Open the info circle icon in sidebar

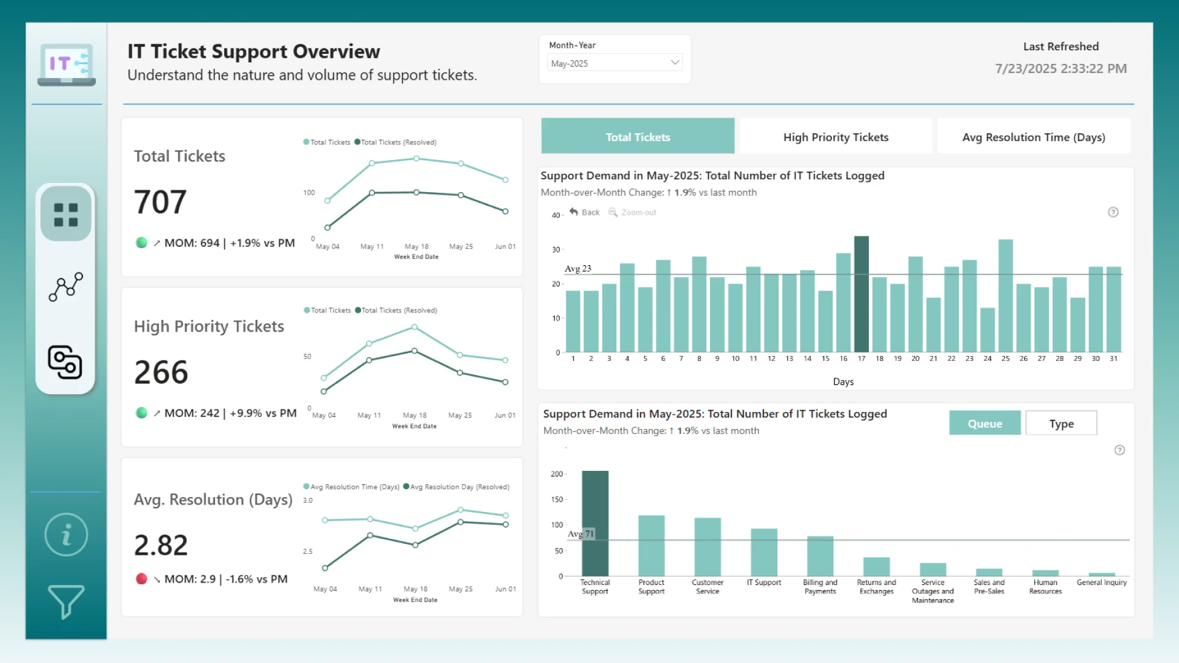click(66, 535)
